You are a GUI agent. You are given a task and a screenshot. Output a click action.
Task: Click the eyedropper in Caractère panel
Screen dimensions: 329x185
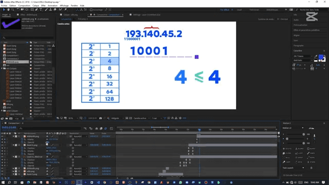316,56
